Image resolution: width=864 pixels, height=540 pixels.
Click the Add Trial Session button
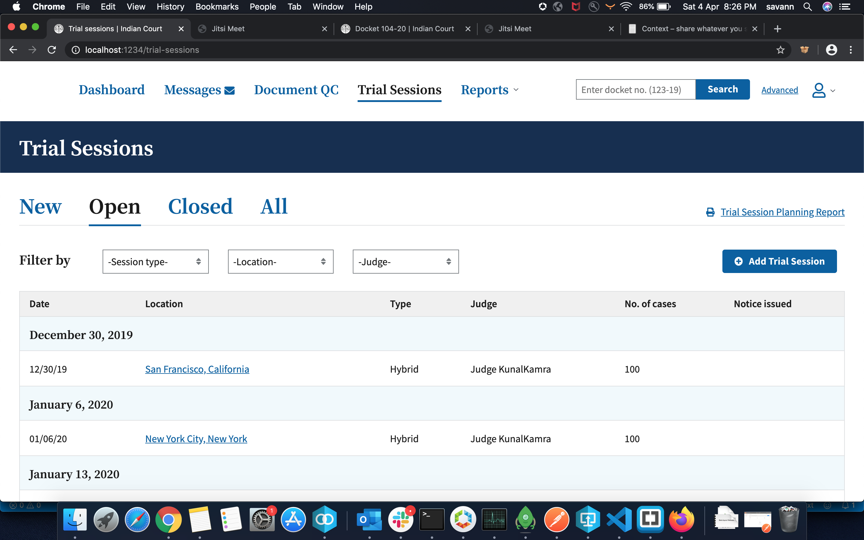pos(779,261)
